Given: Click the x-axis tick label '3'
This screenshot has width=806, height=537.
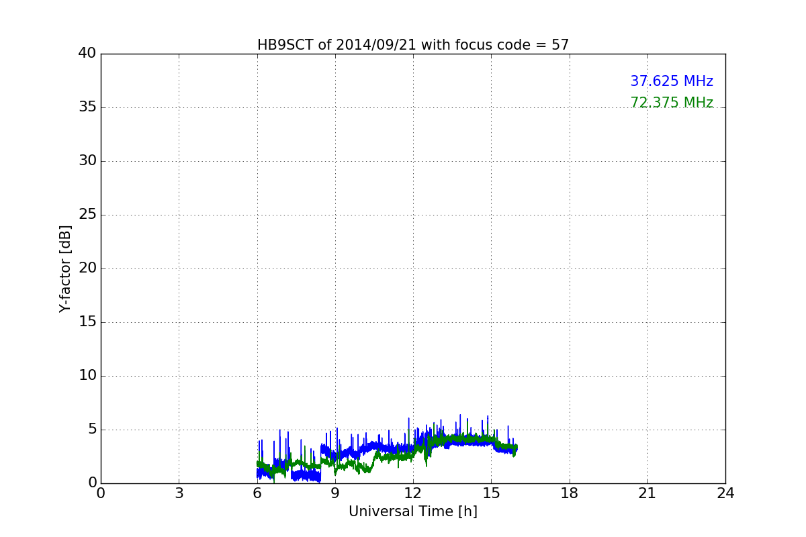Looking at the screenshot, I should pos(179,493).
